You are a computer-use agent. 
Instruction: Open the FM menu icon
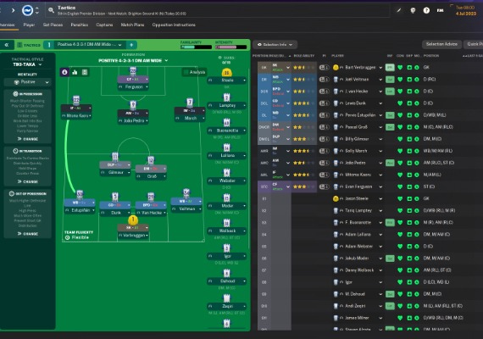pyautogui.click(x=440, y=10)
